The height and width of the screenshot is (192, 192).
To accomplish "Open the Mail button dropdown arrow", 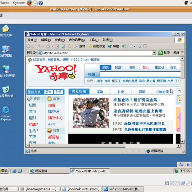I will click(x=134, y=46).
